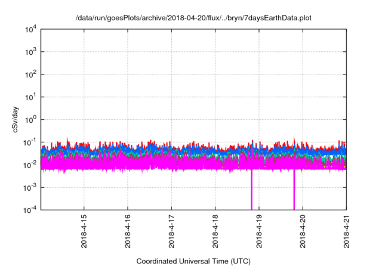Click the 2018-4-17 date label
The height and width of the screenshot is (267, 382).
pos(171,231)
